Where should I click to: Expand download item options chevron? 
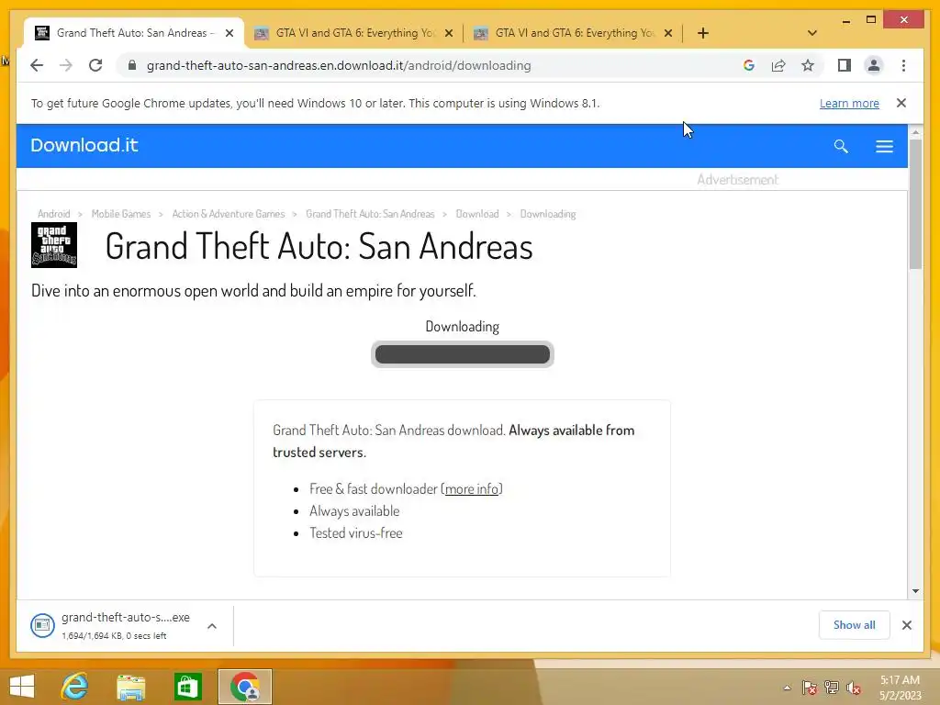coord(212,626)
